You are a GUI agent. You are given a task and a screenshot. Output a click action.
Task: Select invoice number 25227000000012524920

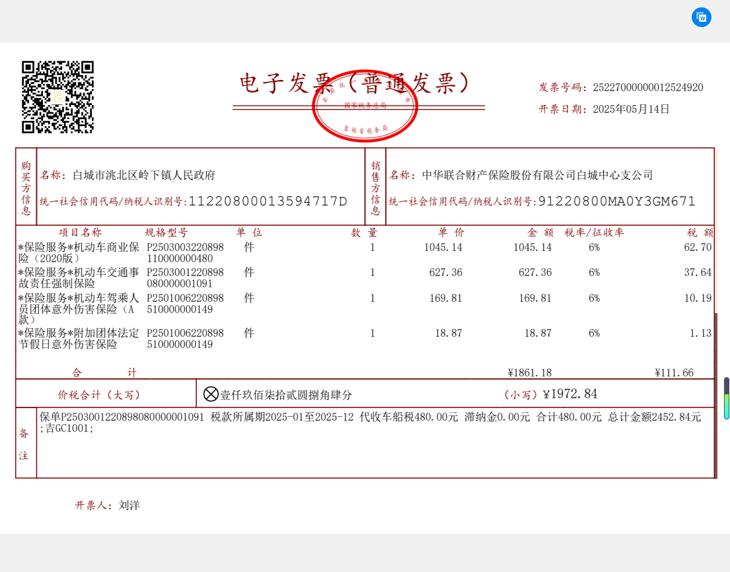pyautogui.click(x=647, y=87)
